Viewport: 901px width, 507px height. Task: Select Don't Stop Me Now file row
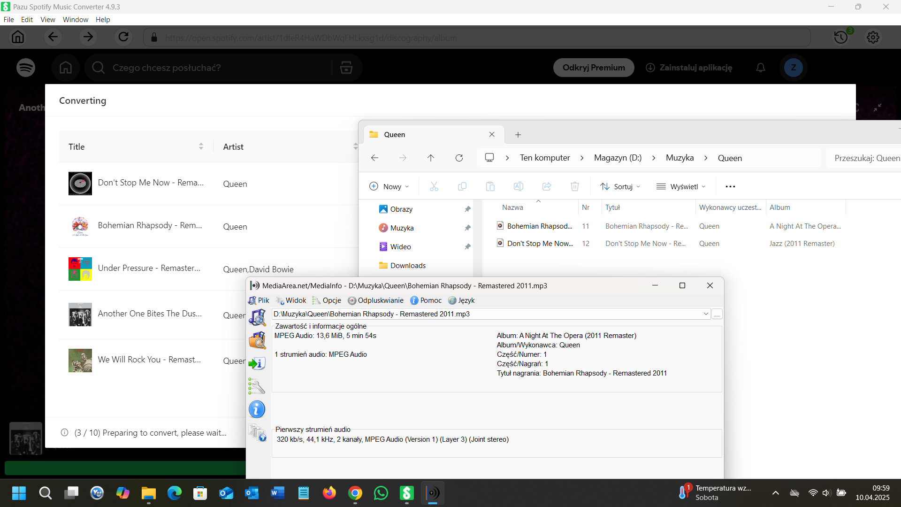pos(671,244)
